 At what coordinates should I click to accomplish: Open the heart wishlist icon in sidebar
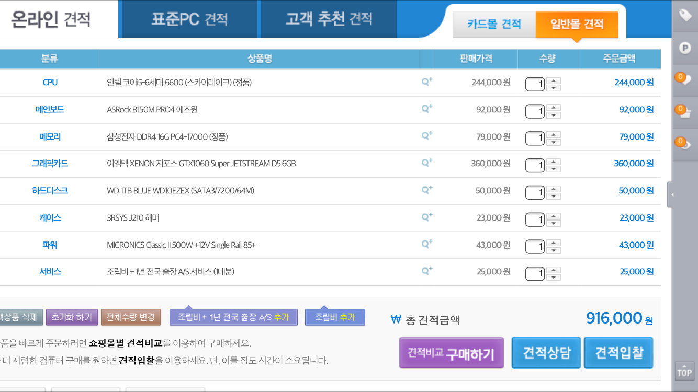click(685, 80)
